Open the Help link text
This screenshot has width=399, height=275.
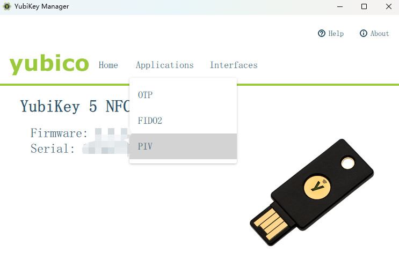click(x=336, y=34)
